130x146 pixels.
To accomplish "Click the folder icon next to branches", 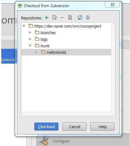I will click(37, 32).
